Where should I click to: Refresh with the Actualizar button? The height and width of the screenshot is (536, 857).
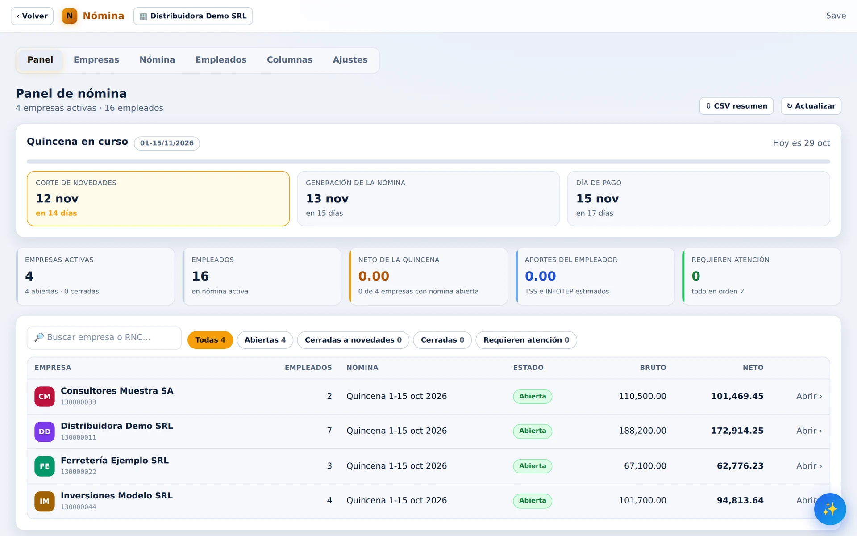[811, 106]
